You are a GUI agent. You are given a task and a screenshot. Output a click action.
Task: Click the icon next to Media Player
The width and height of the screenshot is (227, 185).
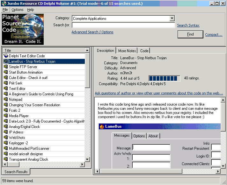pos(6,116)
